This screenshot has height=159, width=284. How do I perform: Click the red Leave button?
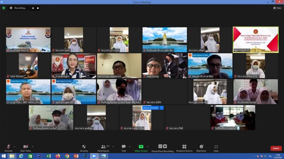point(276,148)
